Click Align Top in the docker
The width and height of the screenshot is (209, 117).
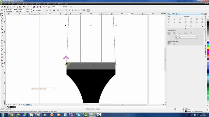(x=169, y=22)
